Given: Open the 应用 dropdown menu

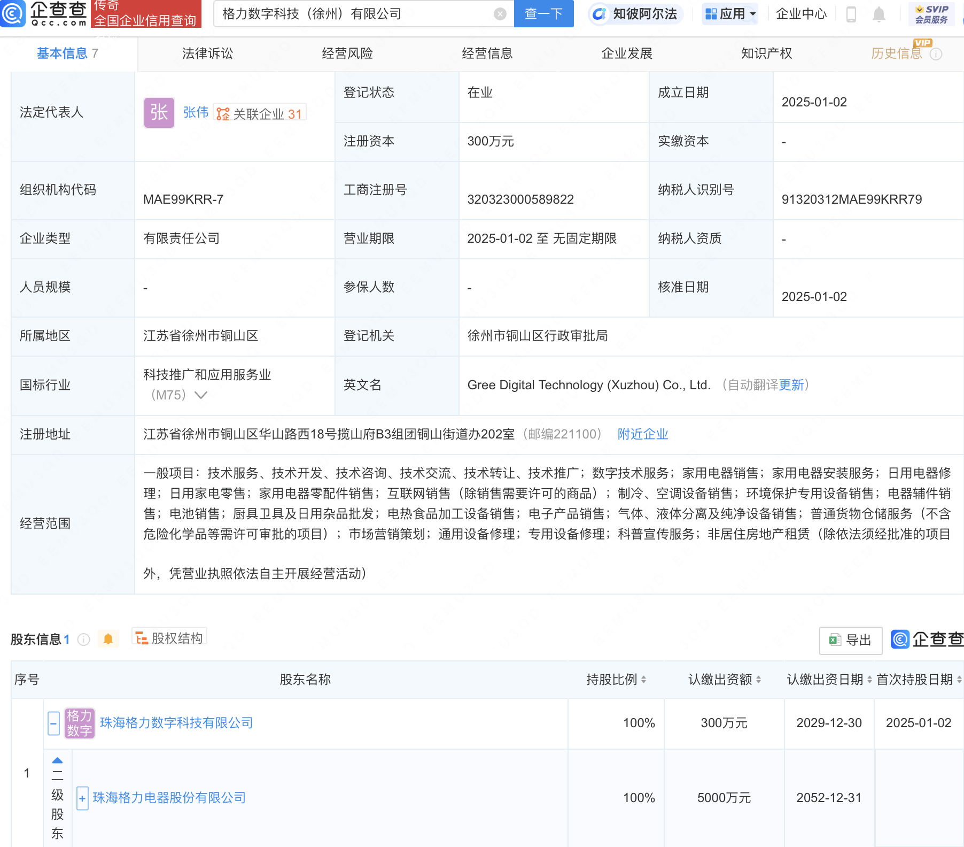Looking at the screenshot, I should coord(730,14).
